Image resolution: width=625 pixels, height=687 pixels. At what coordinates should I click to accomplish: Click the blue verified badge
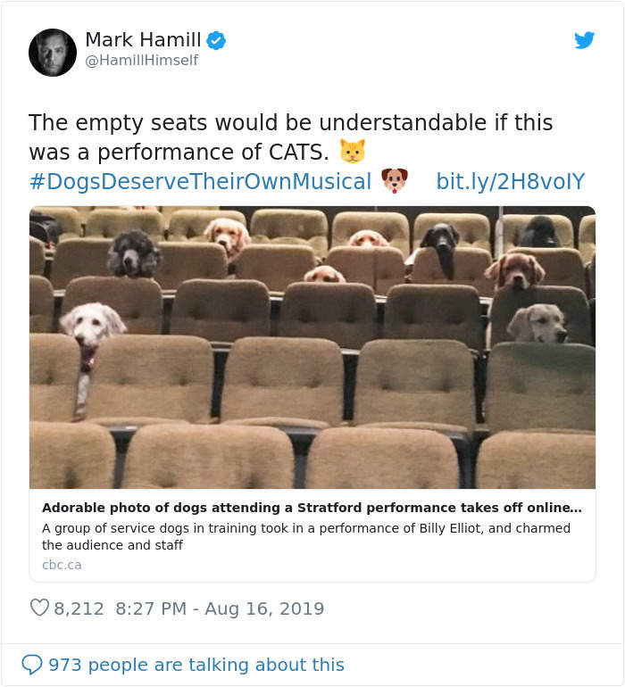click(216, 40)
